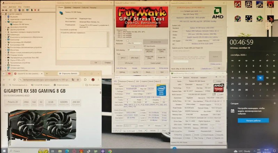Click Preset:1080 FHD benchmark button
278x153 pixels.
tap(149, 57)
